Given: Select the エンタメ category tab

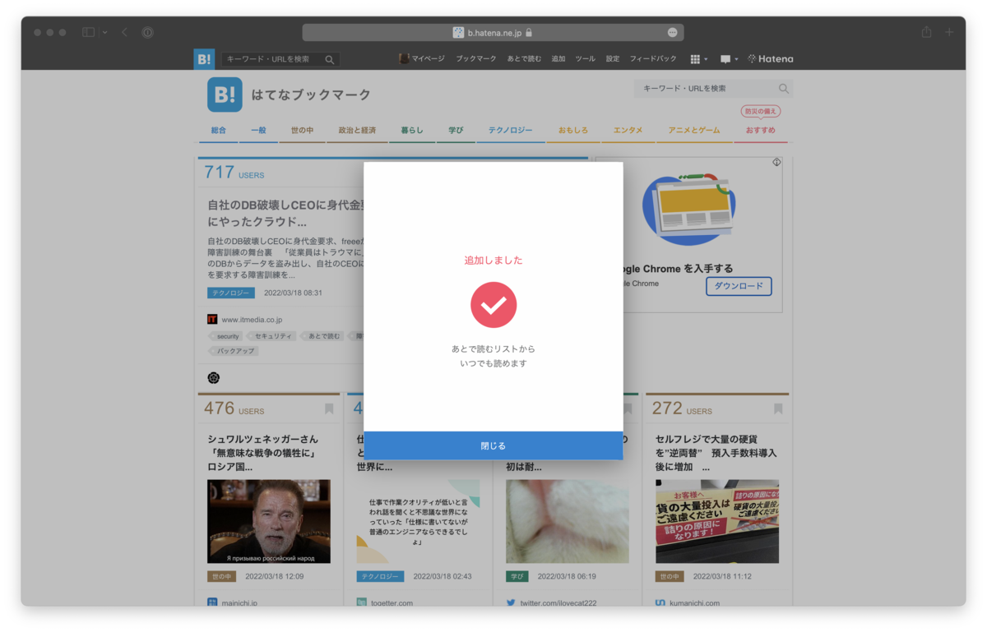Looking at the screenshot, I should point(628,130).
